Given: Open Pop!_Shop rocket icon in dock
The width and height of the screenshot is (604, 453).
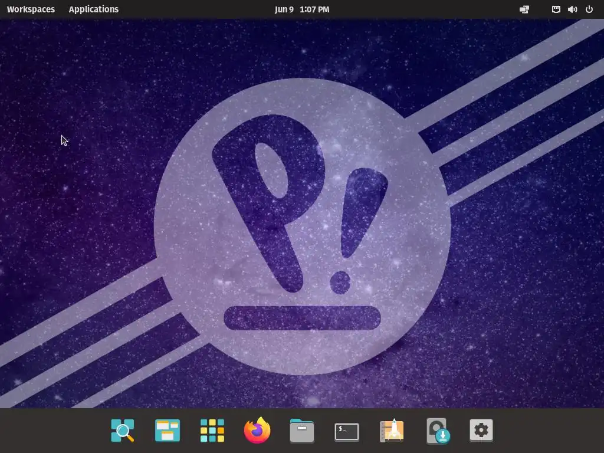Looking at the screenshot, I should pos(392,430).
